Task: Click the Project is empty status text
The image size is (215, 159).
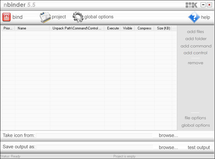Action: click(124, 156)
